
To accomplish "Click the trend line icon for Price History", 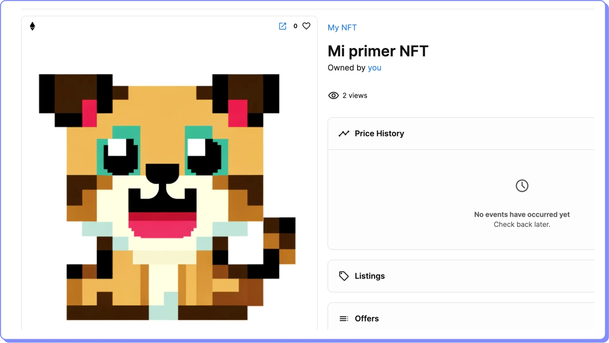I will (344, 134).
